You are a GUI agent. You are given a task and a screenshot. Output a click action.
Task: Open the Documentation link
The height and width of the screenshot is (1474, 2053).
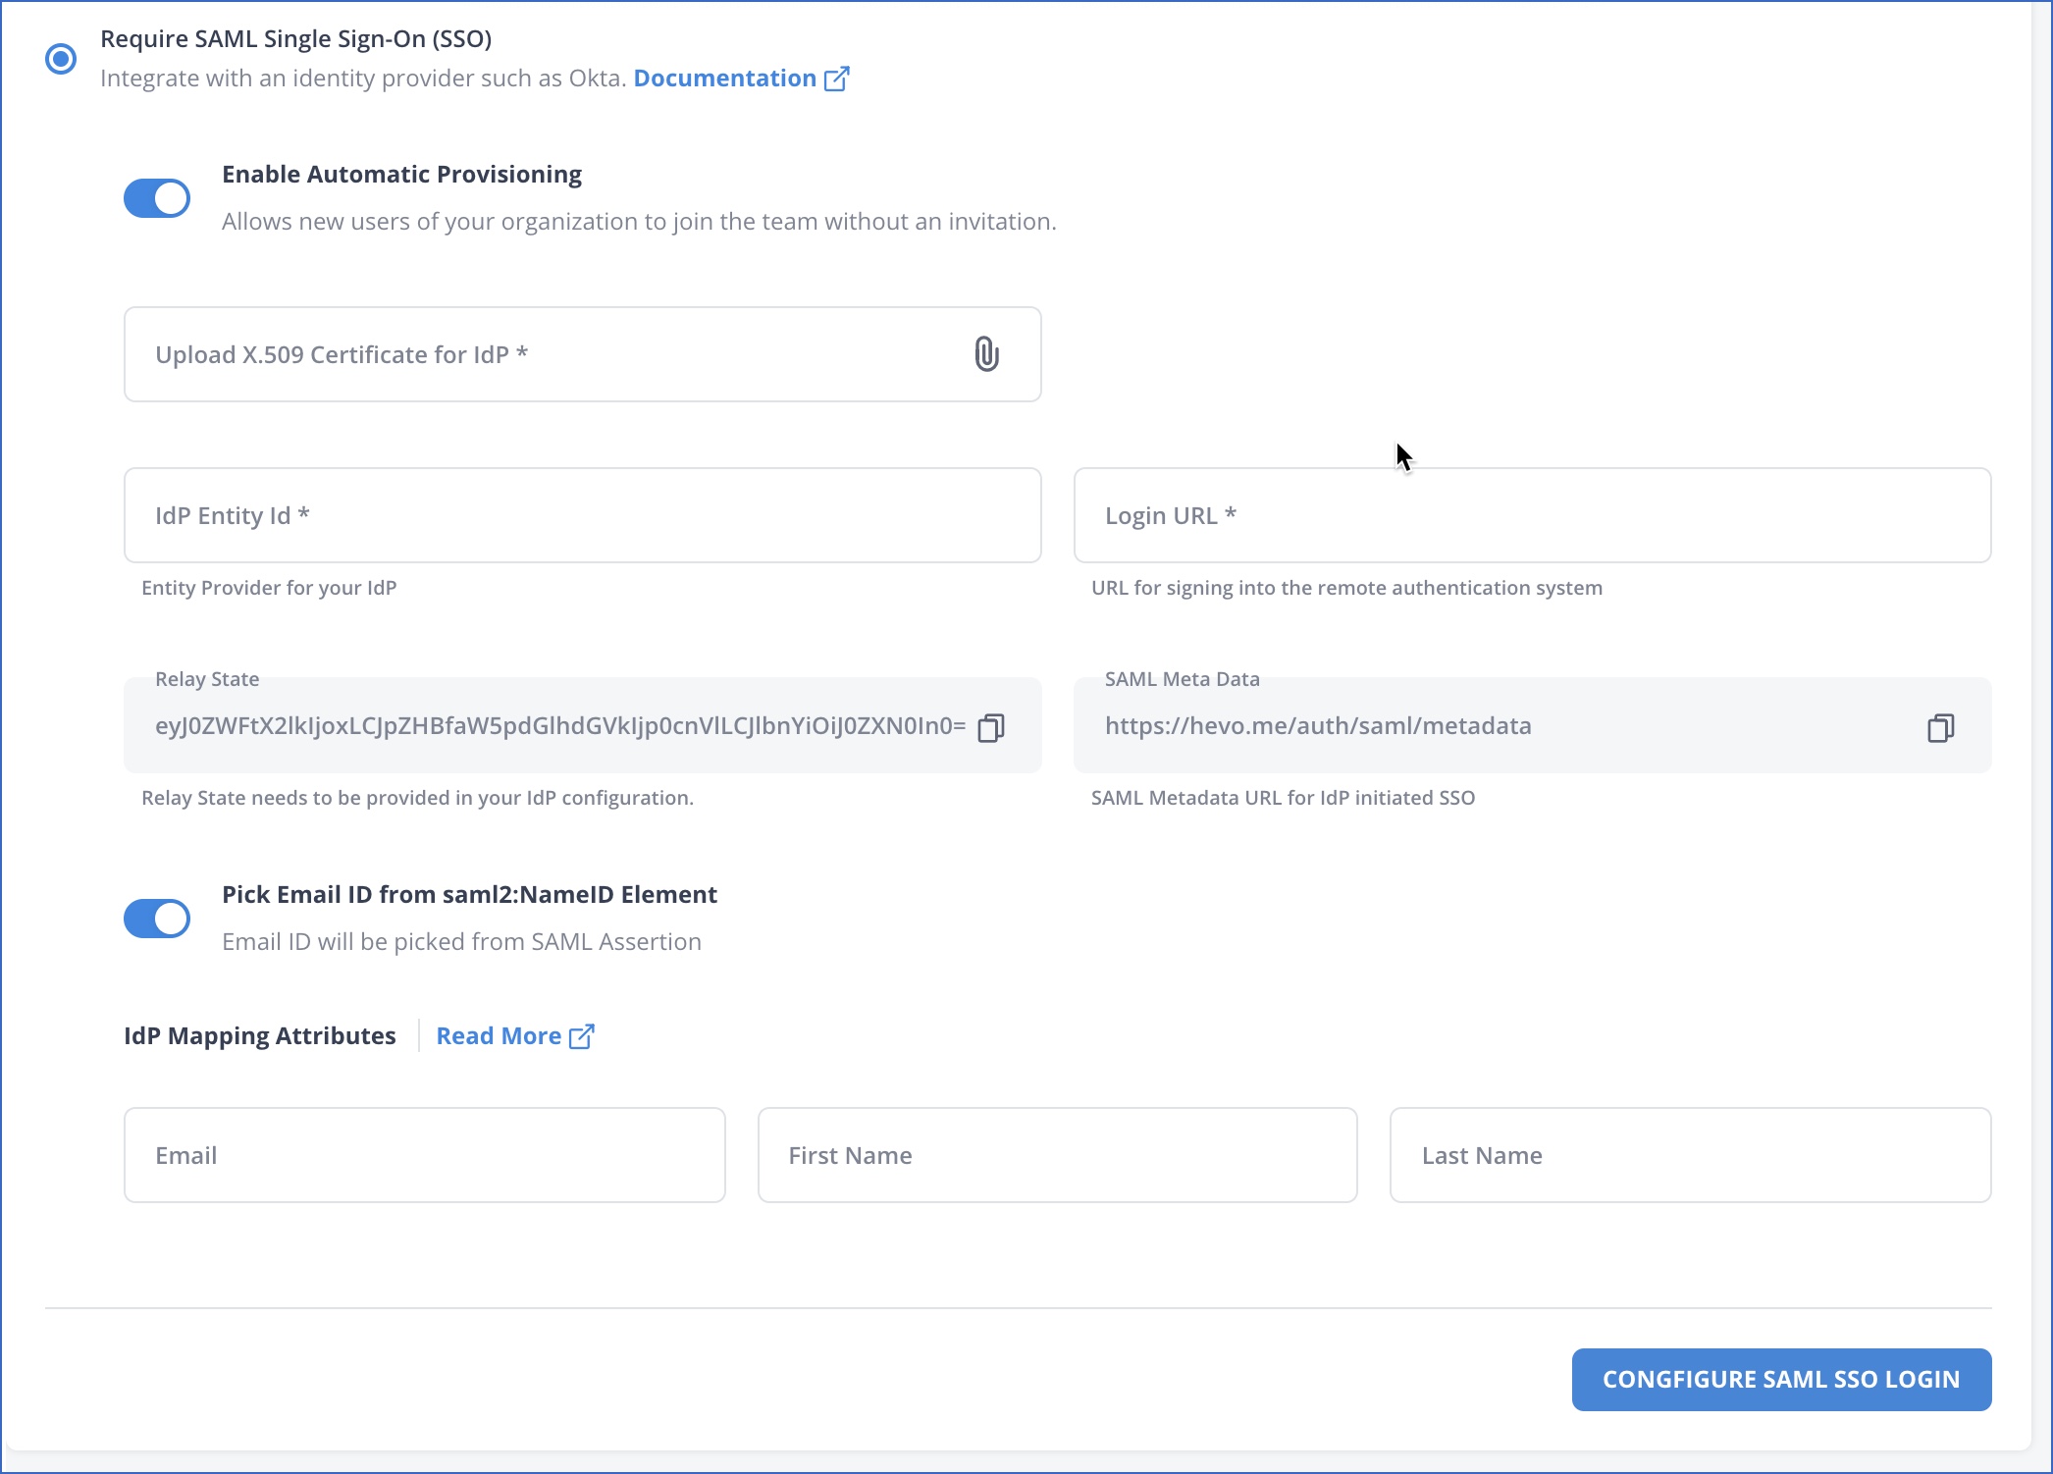click(723, 78)
